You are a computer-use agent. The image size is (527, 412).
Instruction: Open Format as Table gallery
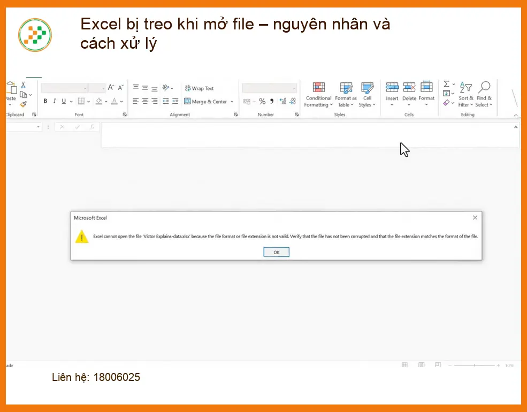(346, 95)
